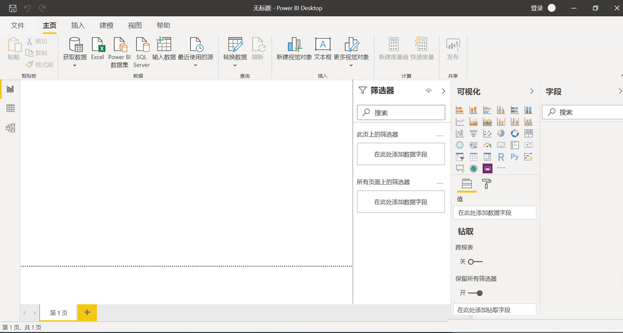623x333 pixels.
Task: Insert a 文本框 text box
Action: pyautogui.click(x=323, y=48)
